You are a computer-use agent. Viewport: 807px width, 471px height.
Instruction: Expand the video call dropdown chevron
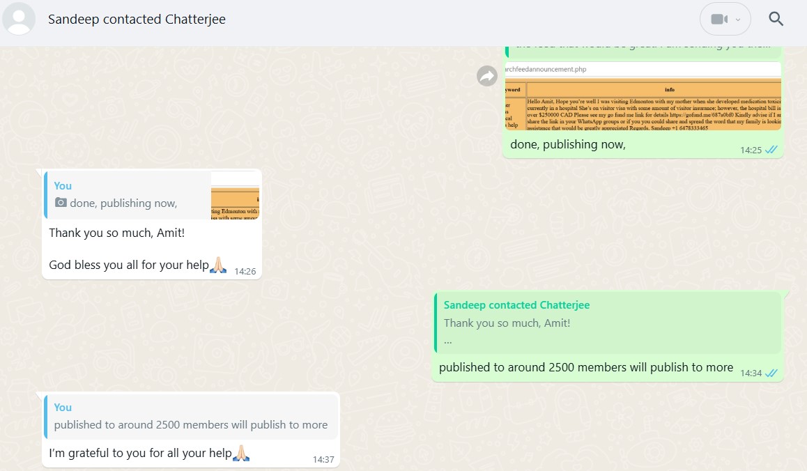(738, 20)
